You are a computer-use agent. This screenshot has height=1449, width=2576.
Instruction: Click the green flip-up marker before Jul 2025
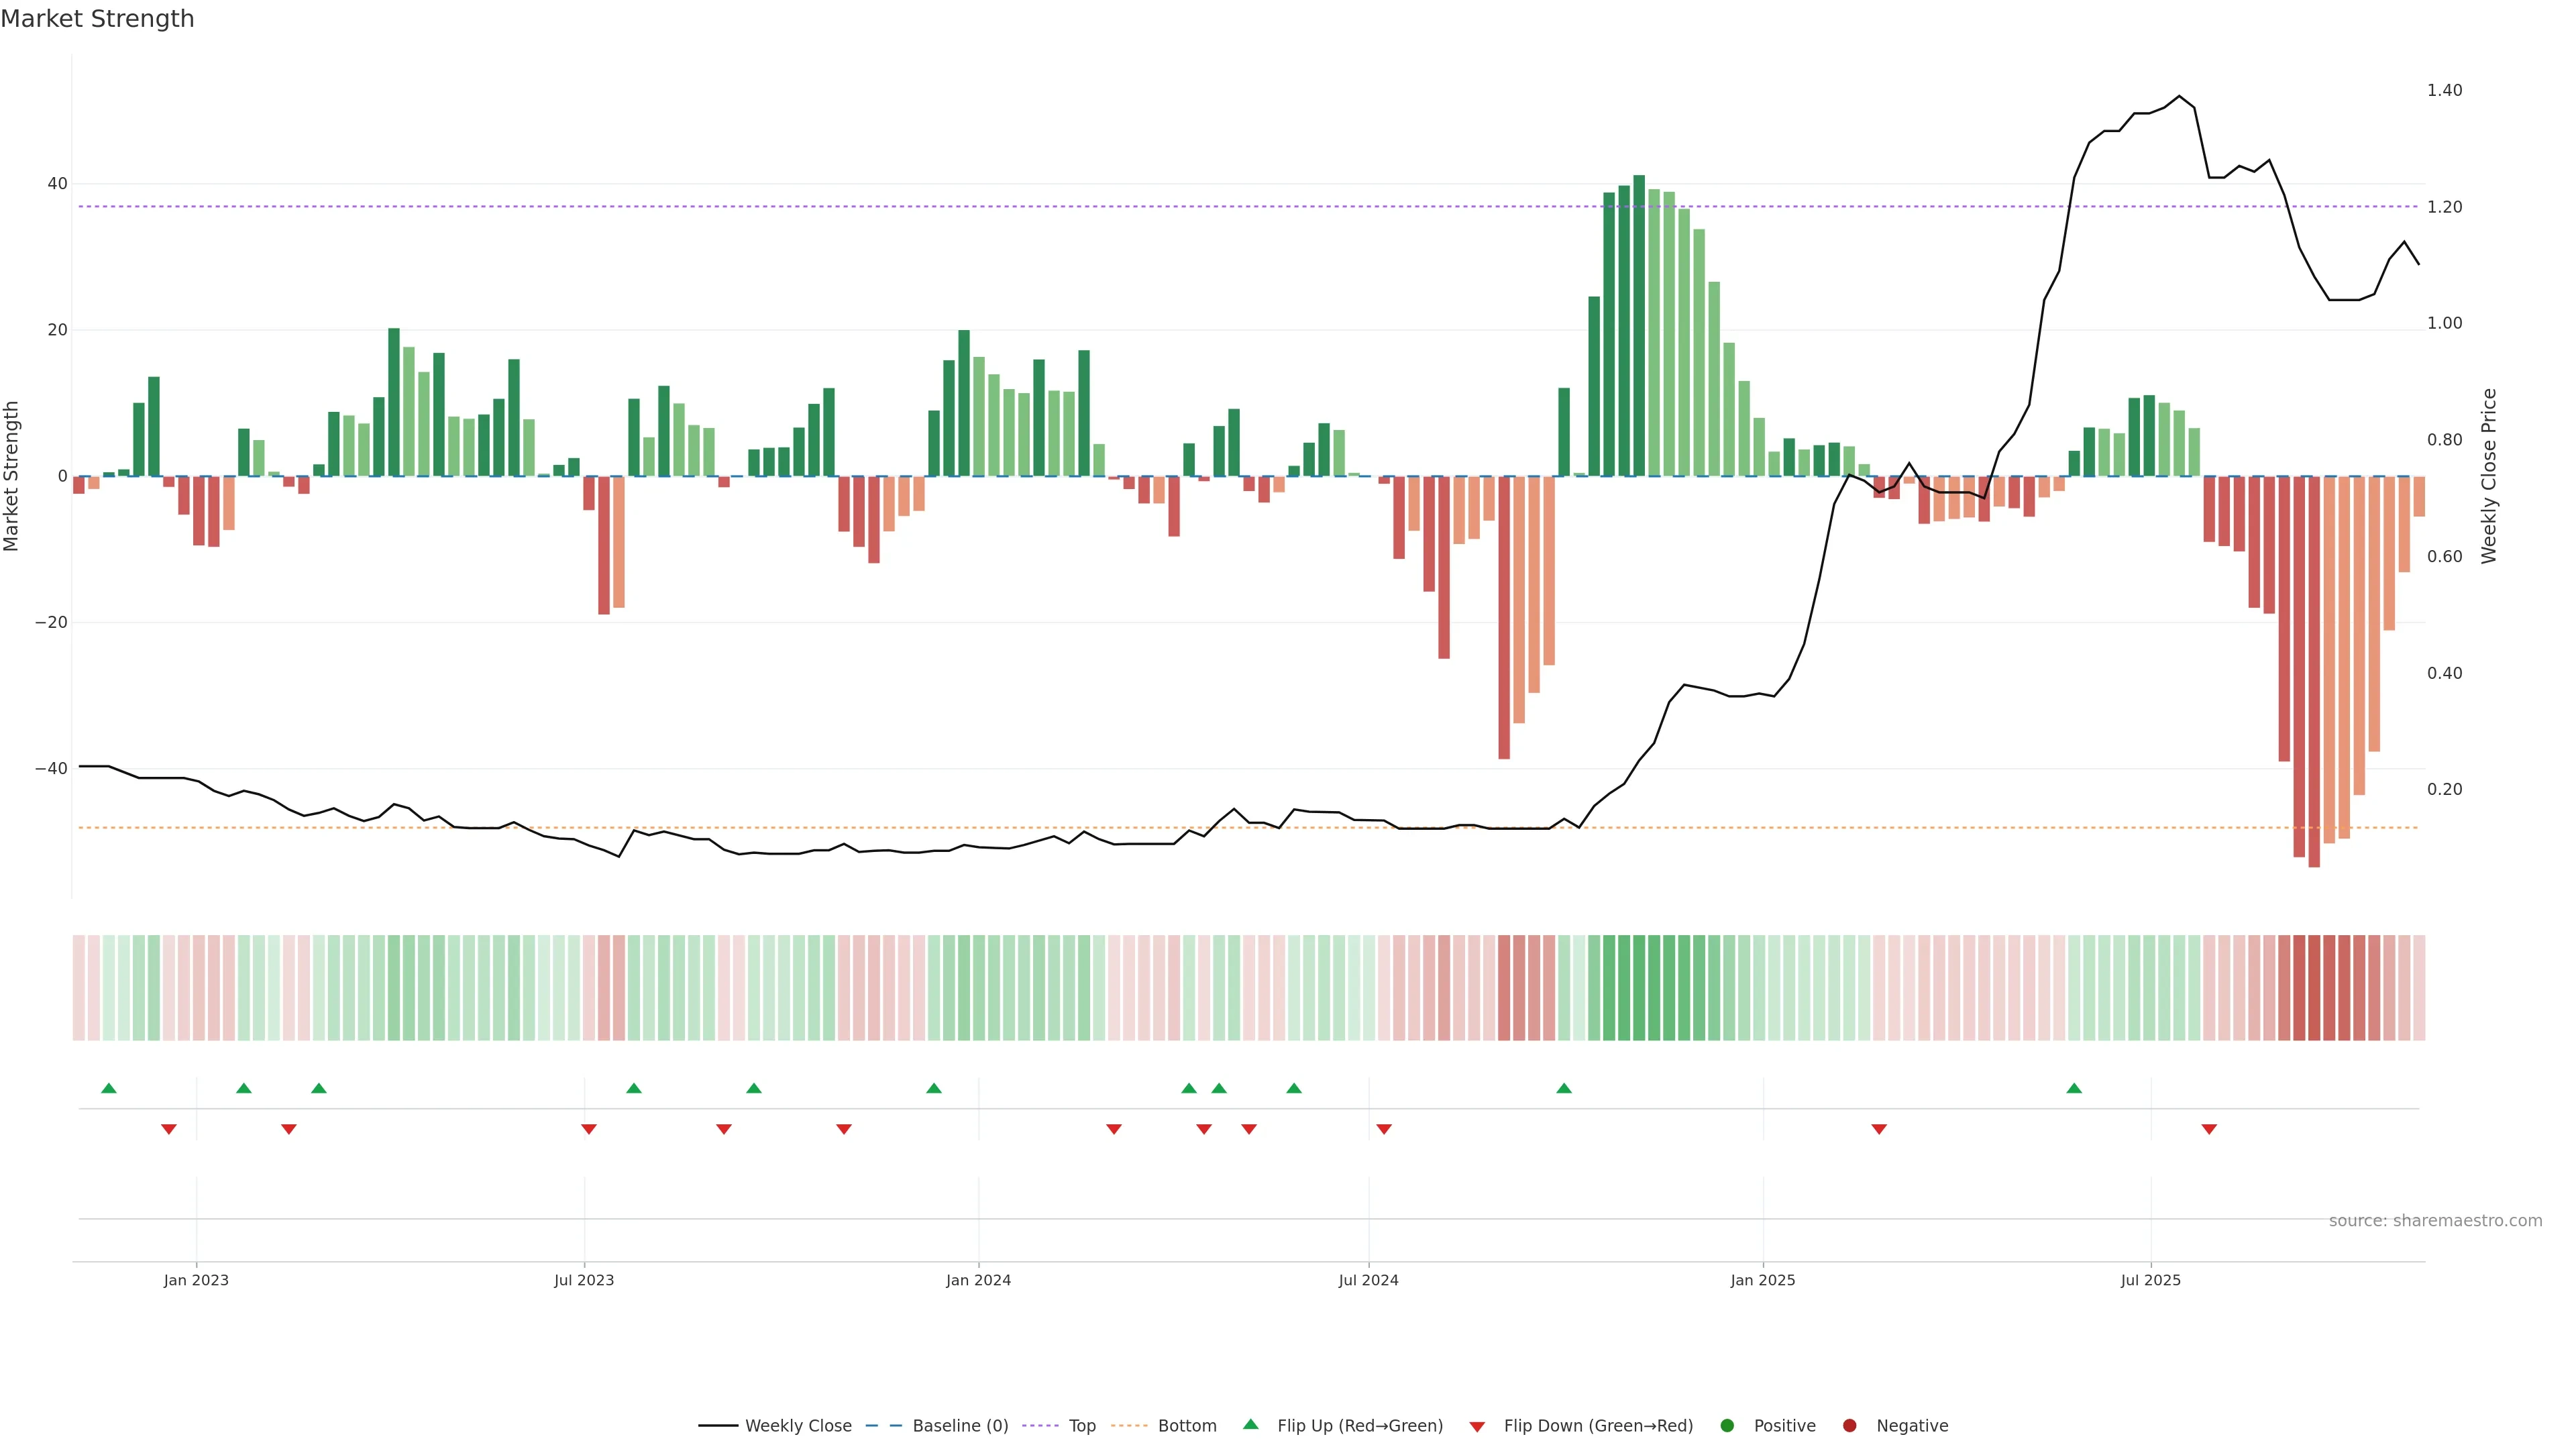pyautogui.click(x=2074, y=1088)
